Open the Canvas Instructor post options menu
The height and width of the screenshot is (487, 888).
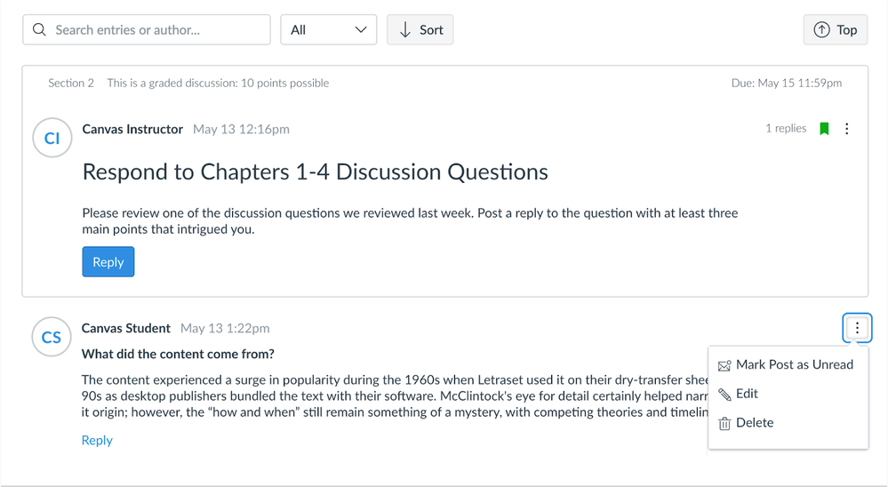pyautogui.click(x=846, y=129)
